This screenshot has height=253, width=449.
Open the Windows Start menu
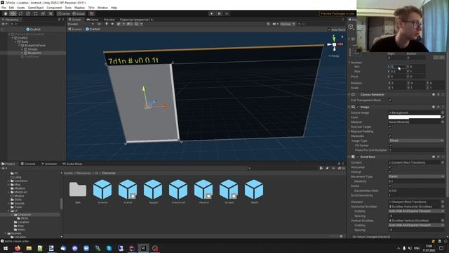coord(6,248)
